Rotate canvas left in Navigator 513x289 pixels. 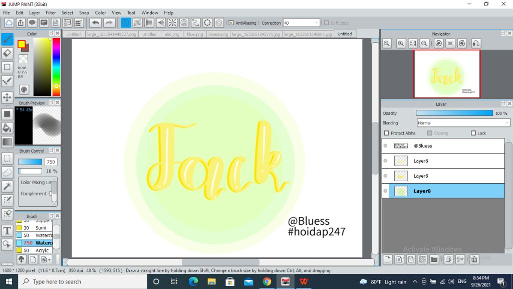tap(439, 43)
